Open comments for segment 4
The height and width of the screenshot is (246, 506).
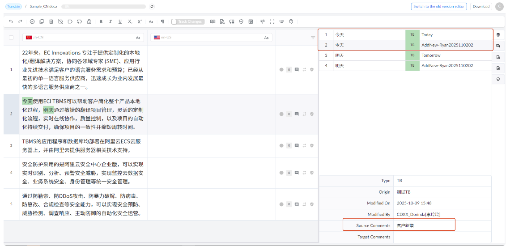297,173
